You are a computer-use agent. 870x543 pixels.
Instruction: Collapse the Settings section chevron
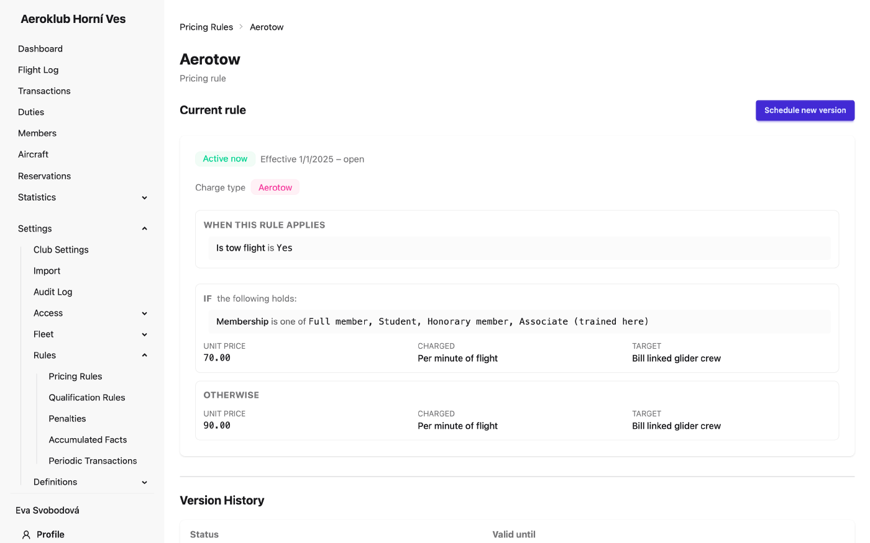tap(144, 228)
